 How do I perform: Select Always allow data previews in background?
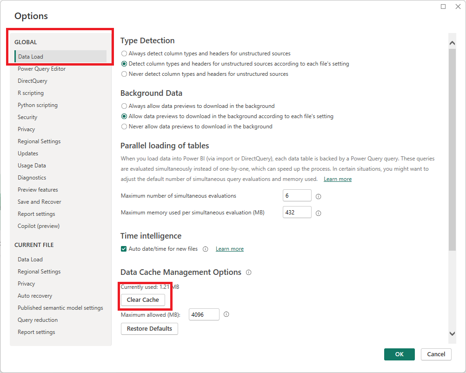coord(124,106)
